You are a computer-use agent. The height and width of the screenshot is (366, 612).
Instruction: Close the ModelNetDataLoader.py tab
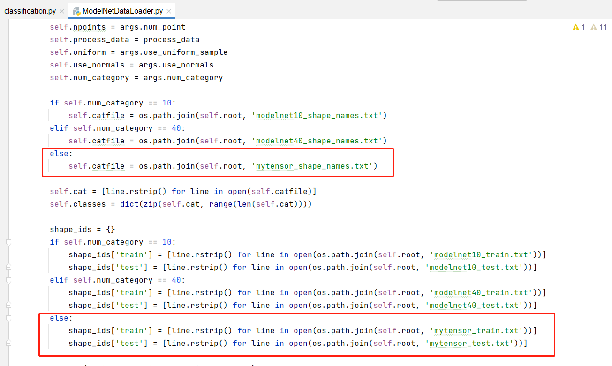click(169, 11)
